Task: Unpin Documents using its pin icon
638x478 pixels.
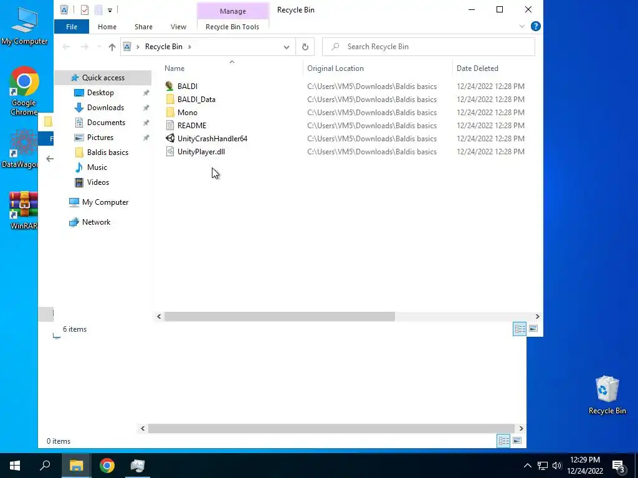Action: click(x=146, y=123)
